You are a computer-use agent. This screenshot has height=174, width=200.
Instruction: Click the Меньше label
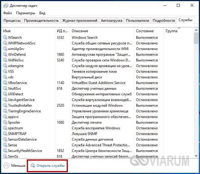click(x=18, y=166)
